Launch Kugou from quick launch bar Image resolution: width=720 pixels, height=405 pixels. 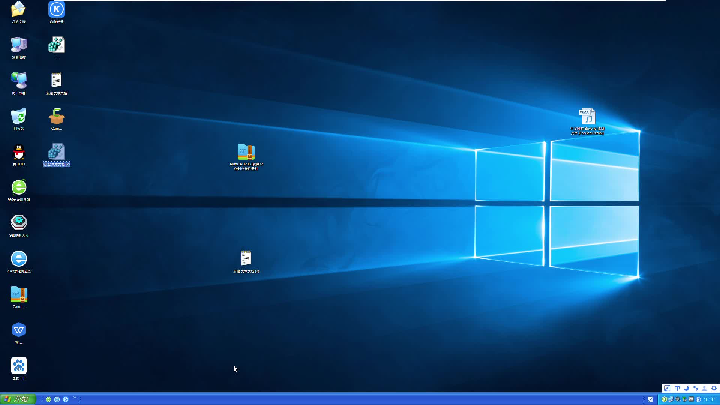click(x=66, y=399)
